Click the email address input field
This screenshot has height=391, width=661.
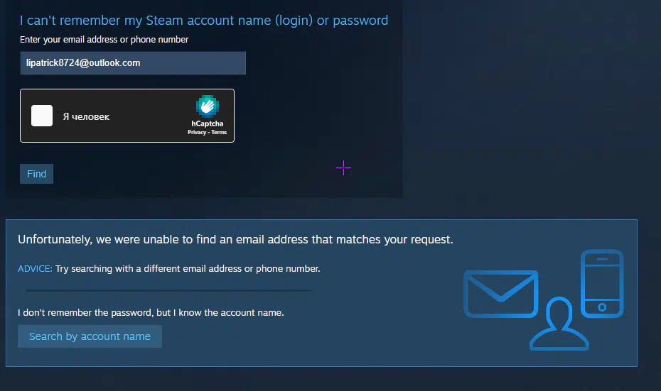pyautogui.click(x=133, y=63)
